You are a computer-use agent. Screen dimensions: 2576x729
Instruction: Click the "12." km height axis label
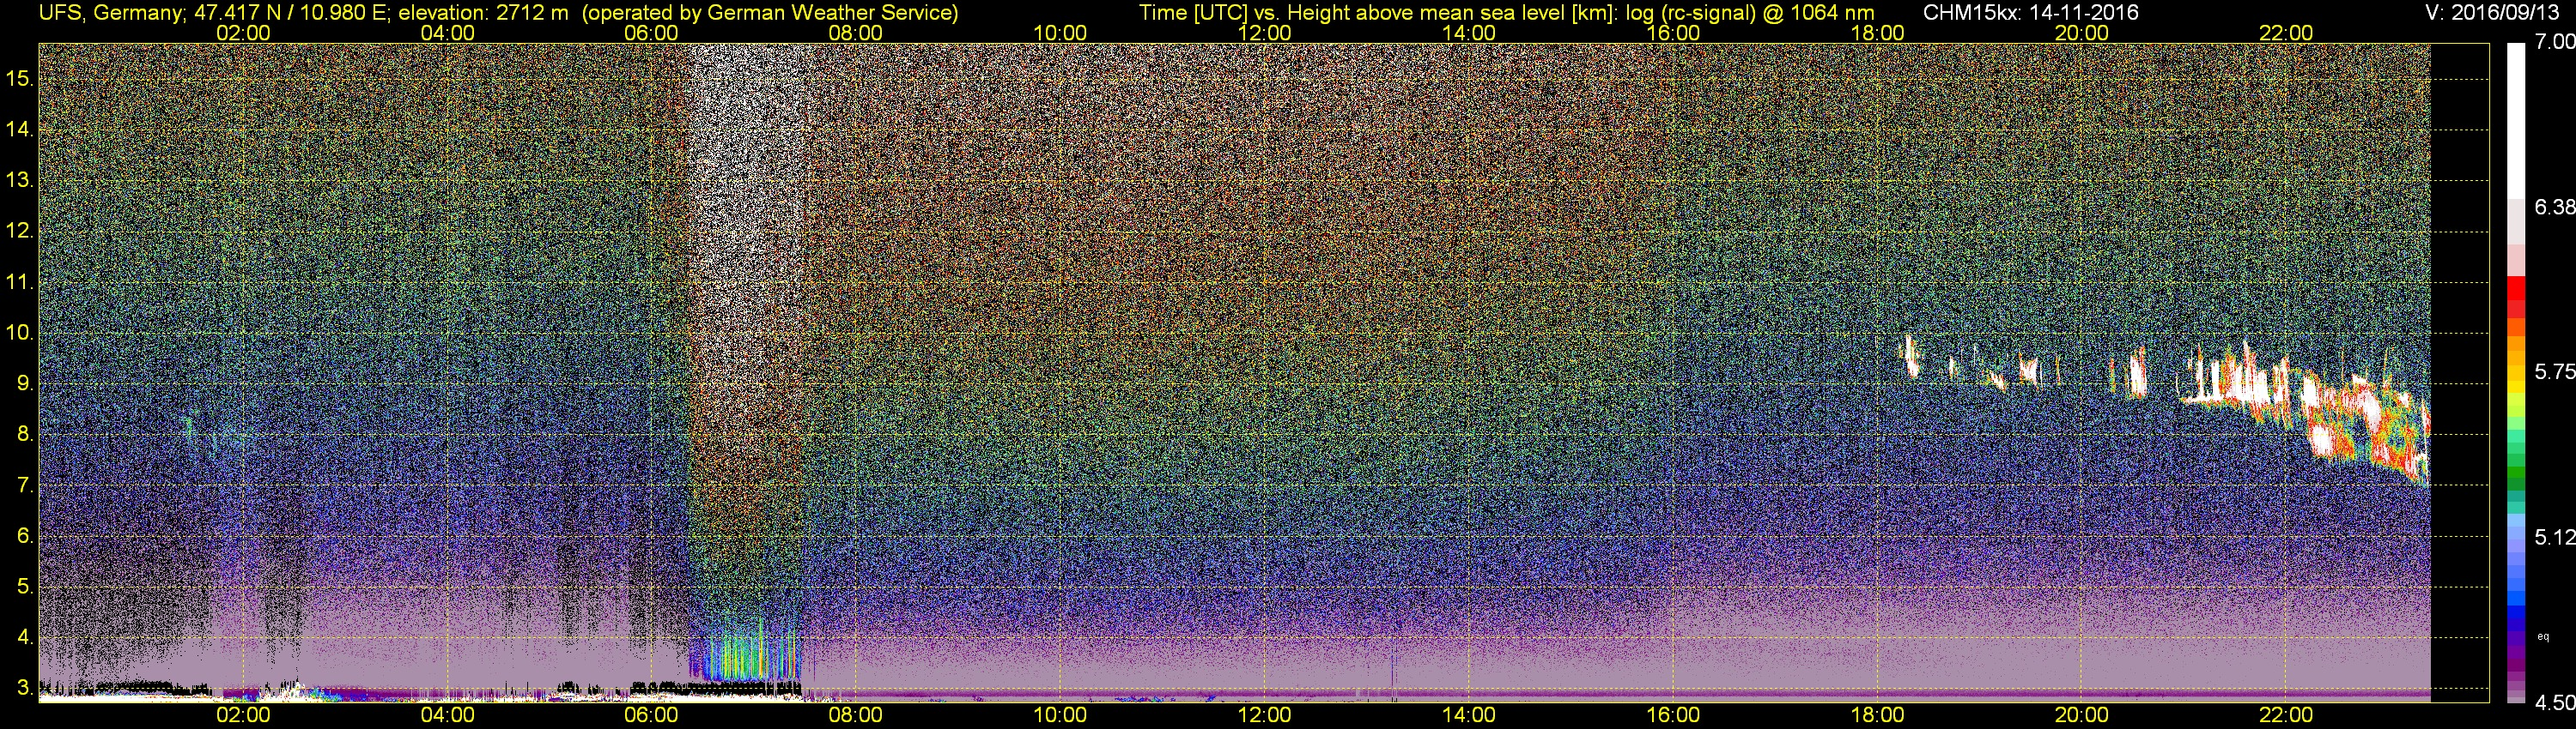click(x=21, y=231)
